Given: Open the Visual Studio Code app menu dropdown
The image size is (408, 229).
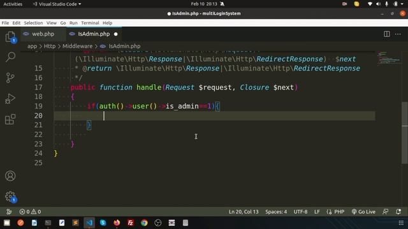Looking at the screenshot, I should click(57, 4).
